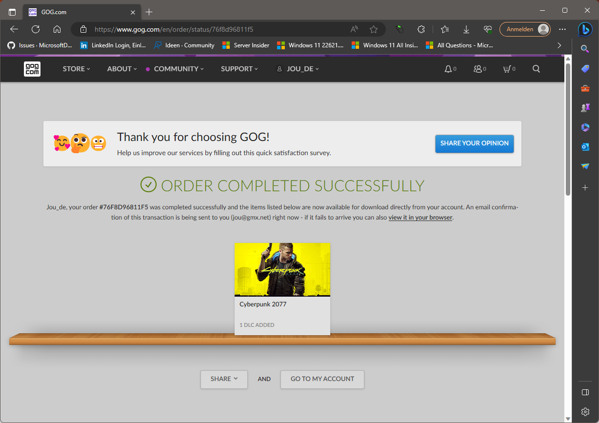
Task: Reload the page
Action: click(36, 29)
